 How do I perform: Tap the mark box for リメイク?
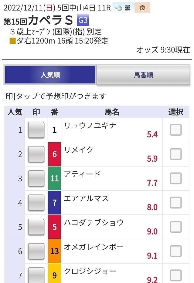point(36,154)
